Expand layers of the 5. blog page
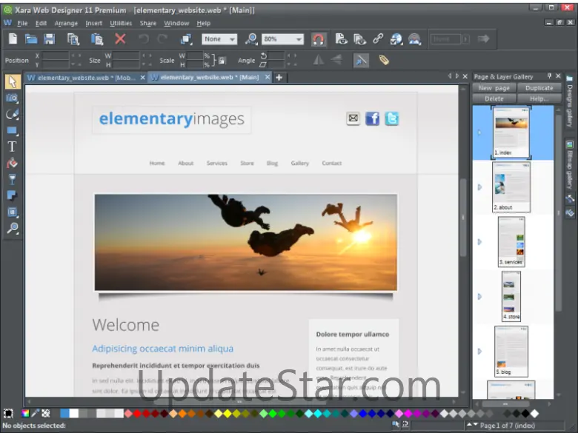578x433 pixels. click(479, 352)
